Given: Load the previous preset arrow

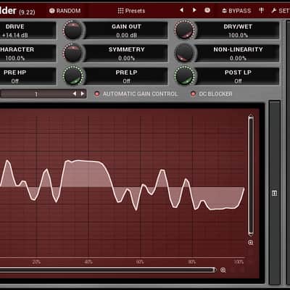Looking at the screenshot, I should 182,10.
